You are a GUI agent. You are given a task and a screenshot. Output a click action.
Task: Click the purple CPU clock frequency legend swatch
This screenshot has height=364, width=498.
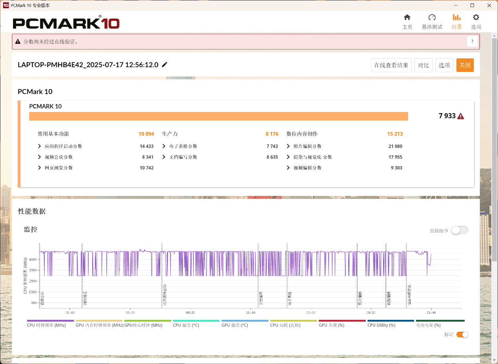[50, 321]
